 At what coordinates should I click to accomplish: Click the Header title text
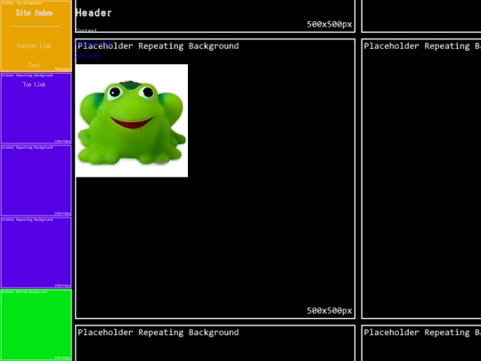(x=94, y=12)
